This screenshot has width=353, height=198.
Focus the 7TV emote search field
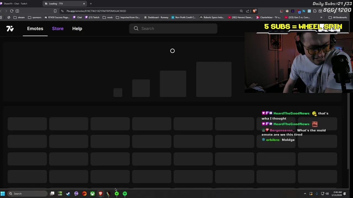173,29
